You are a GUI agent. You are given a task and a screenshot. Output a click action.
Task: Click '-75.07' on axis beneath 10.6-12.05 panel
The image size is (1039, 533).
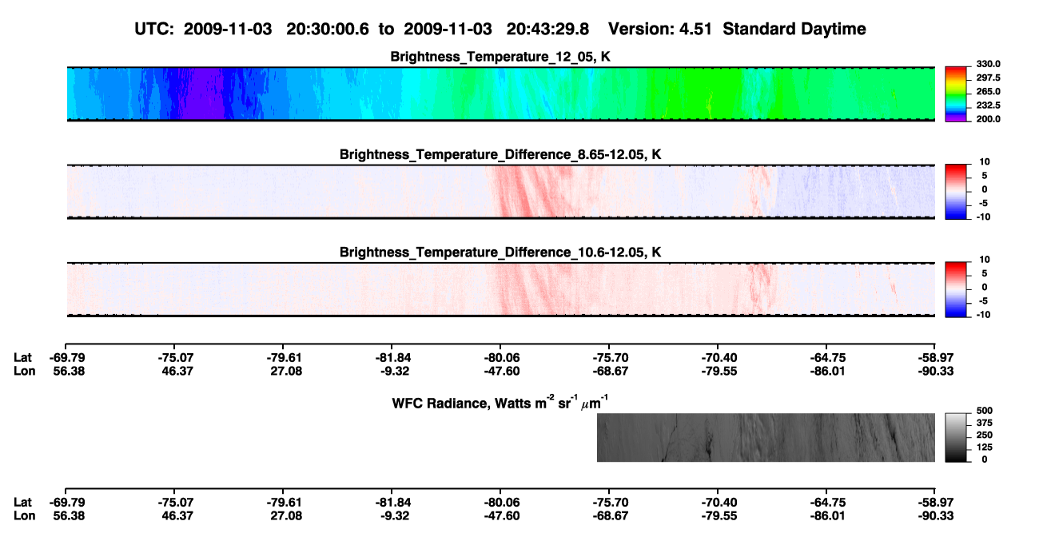pyautogui.click(x=175, y=356)
